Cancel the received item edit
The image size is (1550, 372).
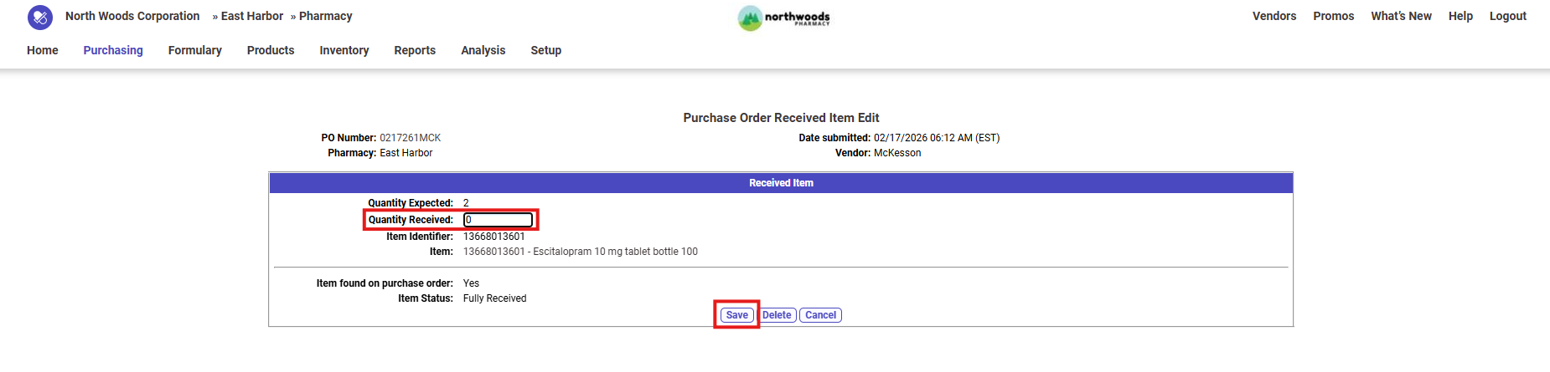[821, 315]
